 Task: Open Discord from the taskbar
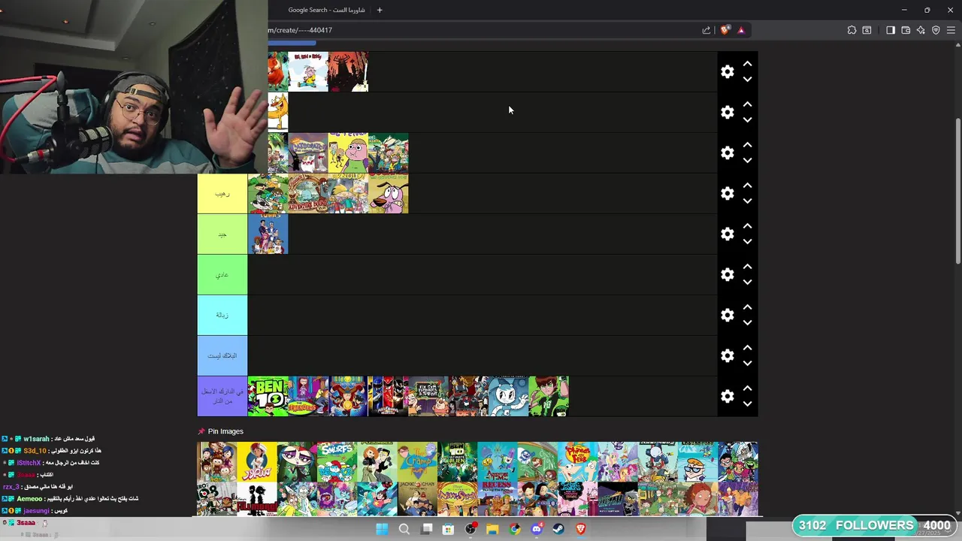pos(537,529)
